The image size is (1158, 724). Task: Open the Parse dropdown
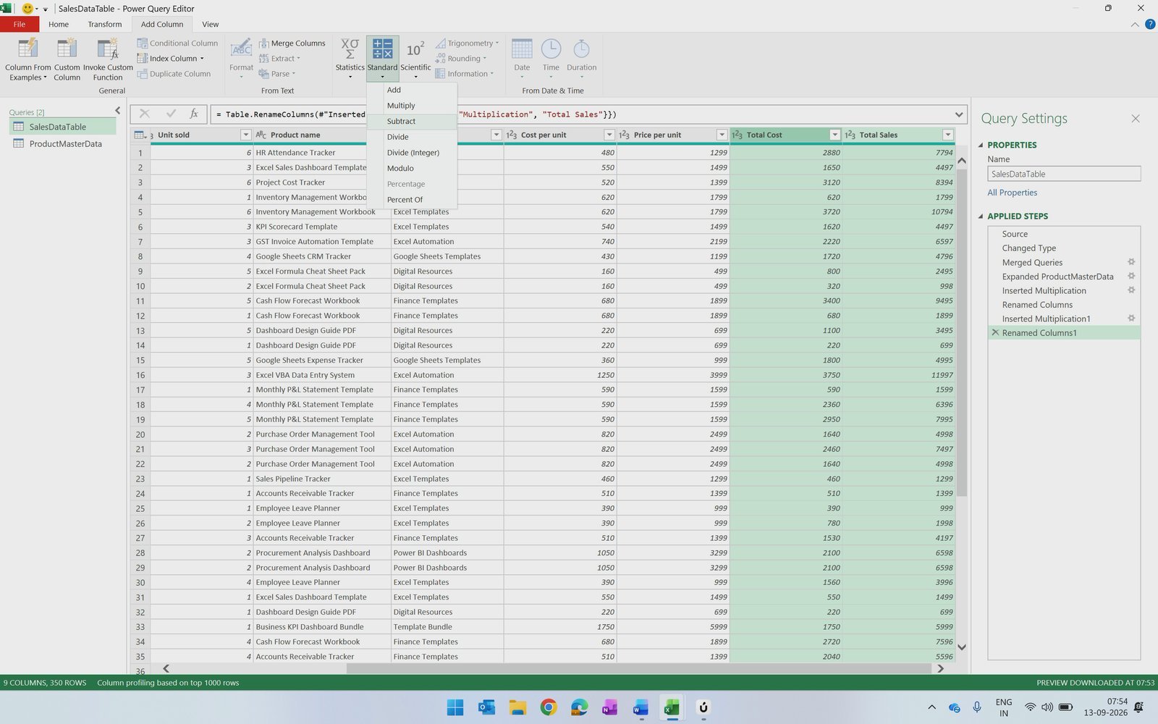click(277, 74)
